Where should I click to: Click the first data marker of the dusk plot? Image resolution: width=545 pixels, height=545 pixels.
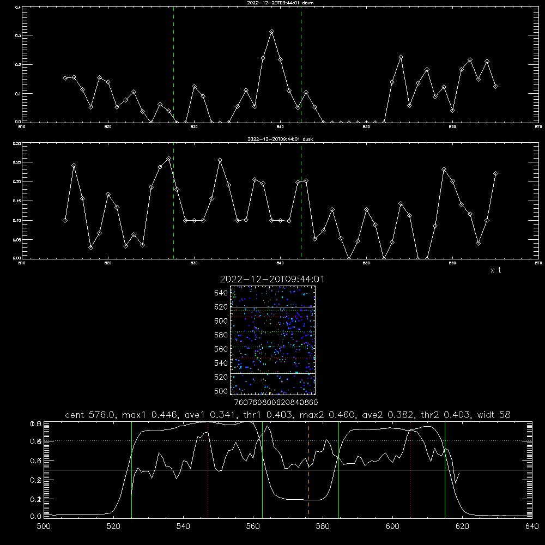point(65,220)
